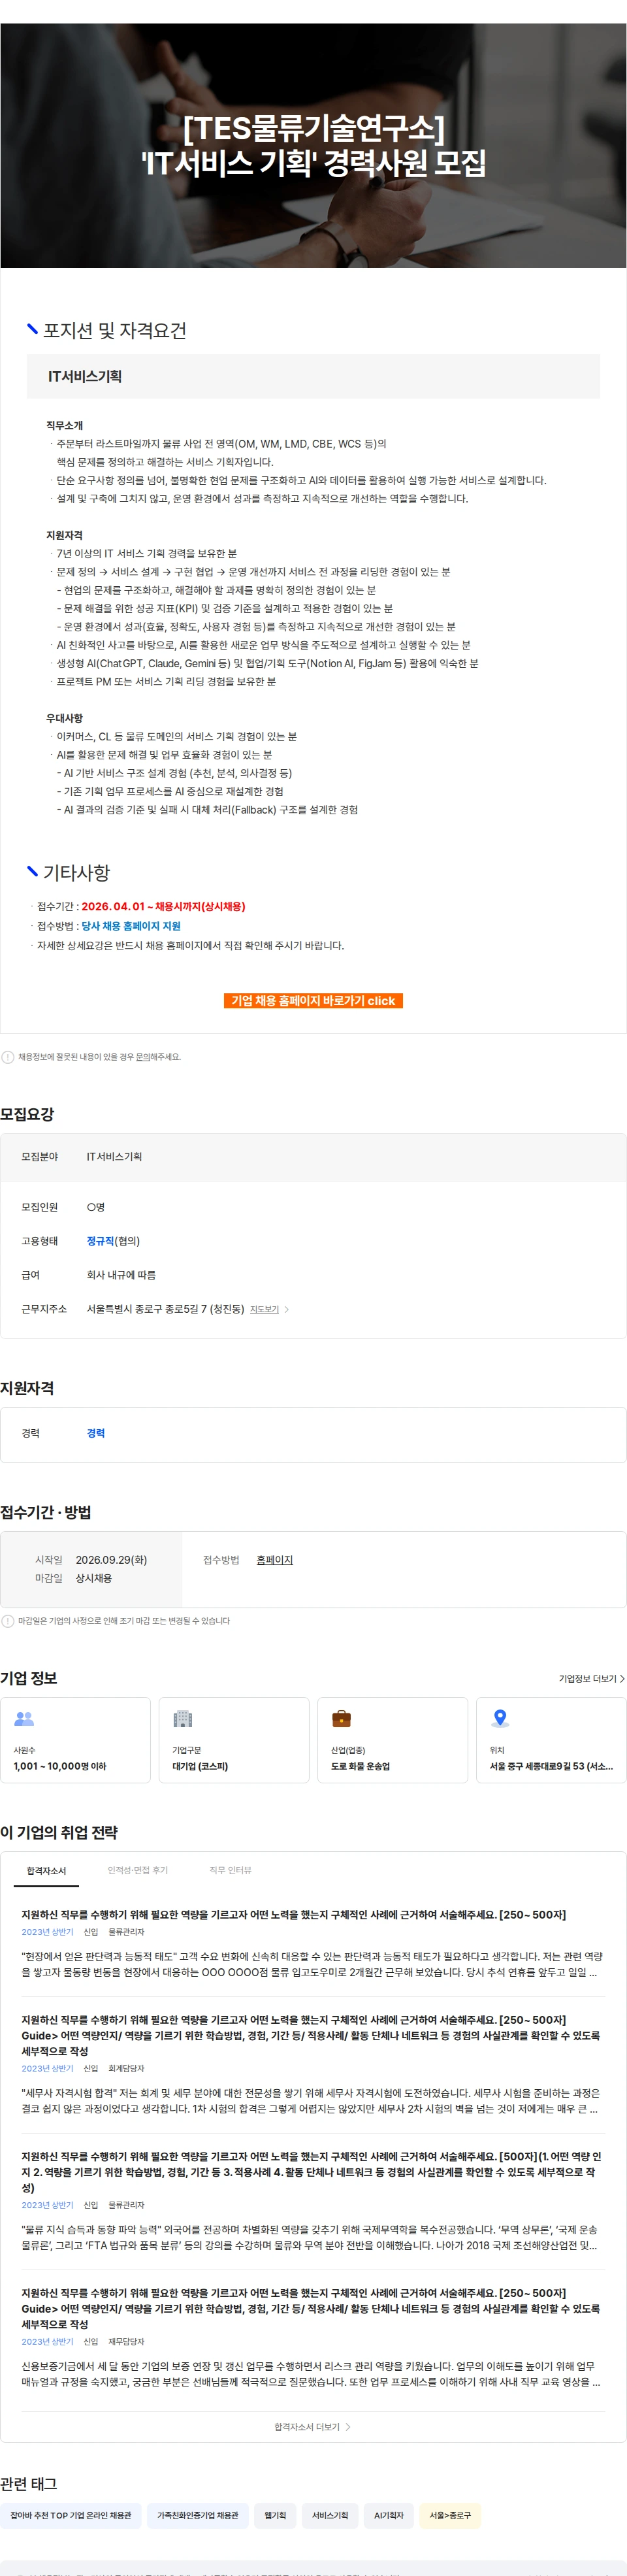Open the 홈페이지 application method link
627x2576 pixels.
pos(275,1560)
